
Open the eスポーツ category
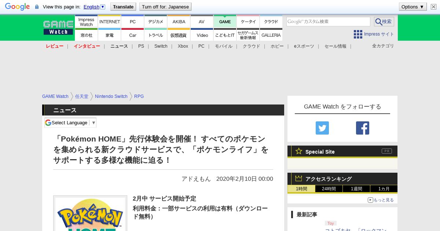coord(304,46)
